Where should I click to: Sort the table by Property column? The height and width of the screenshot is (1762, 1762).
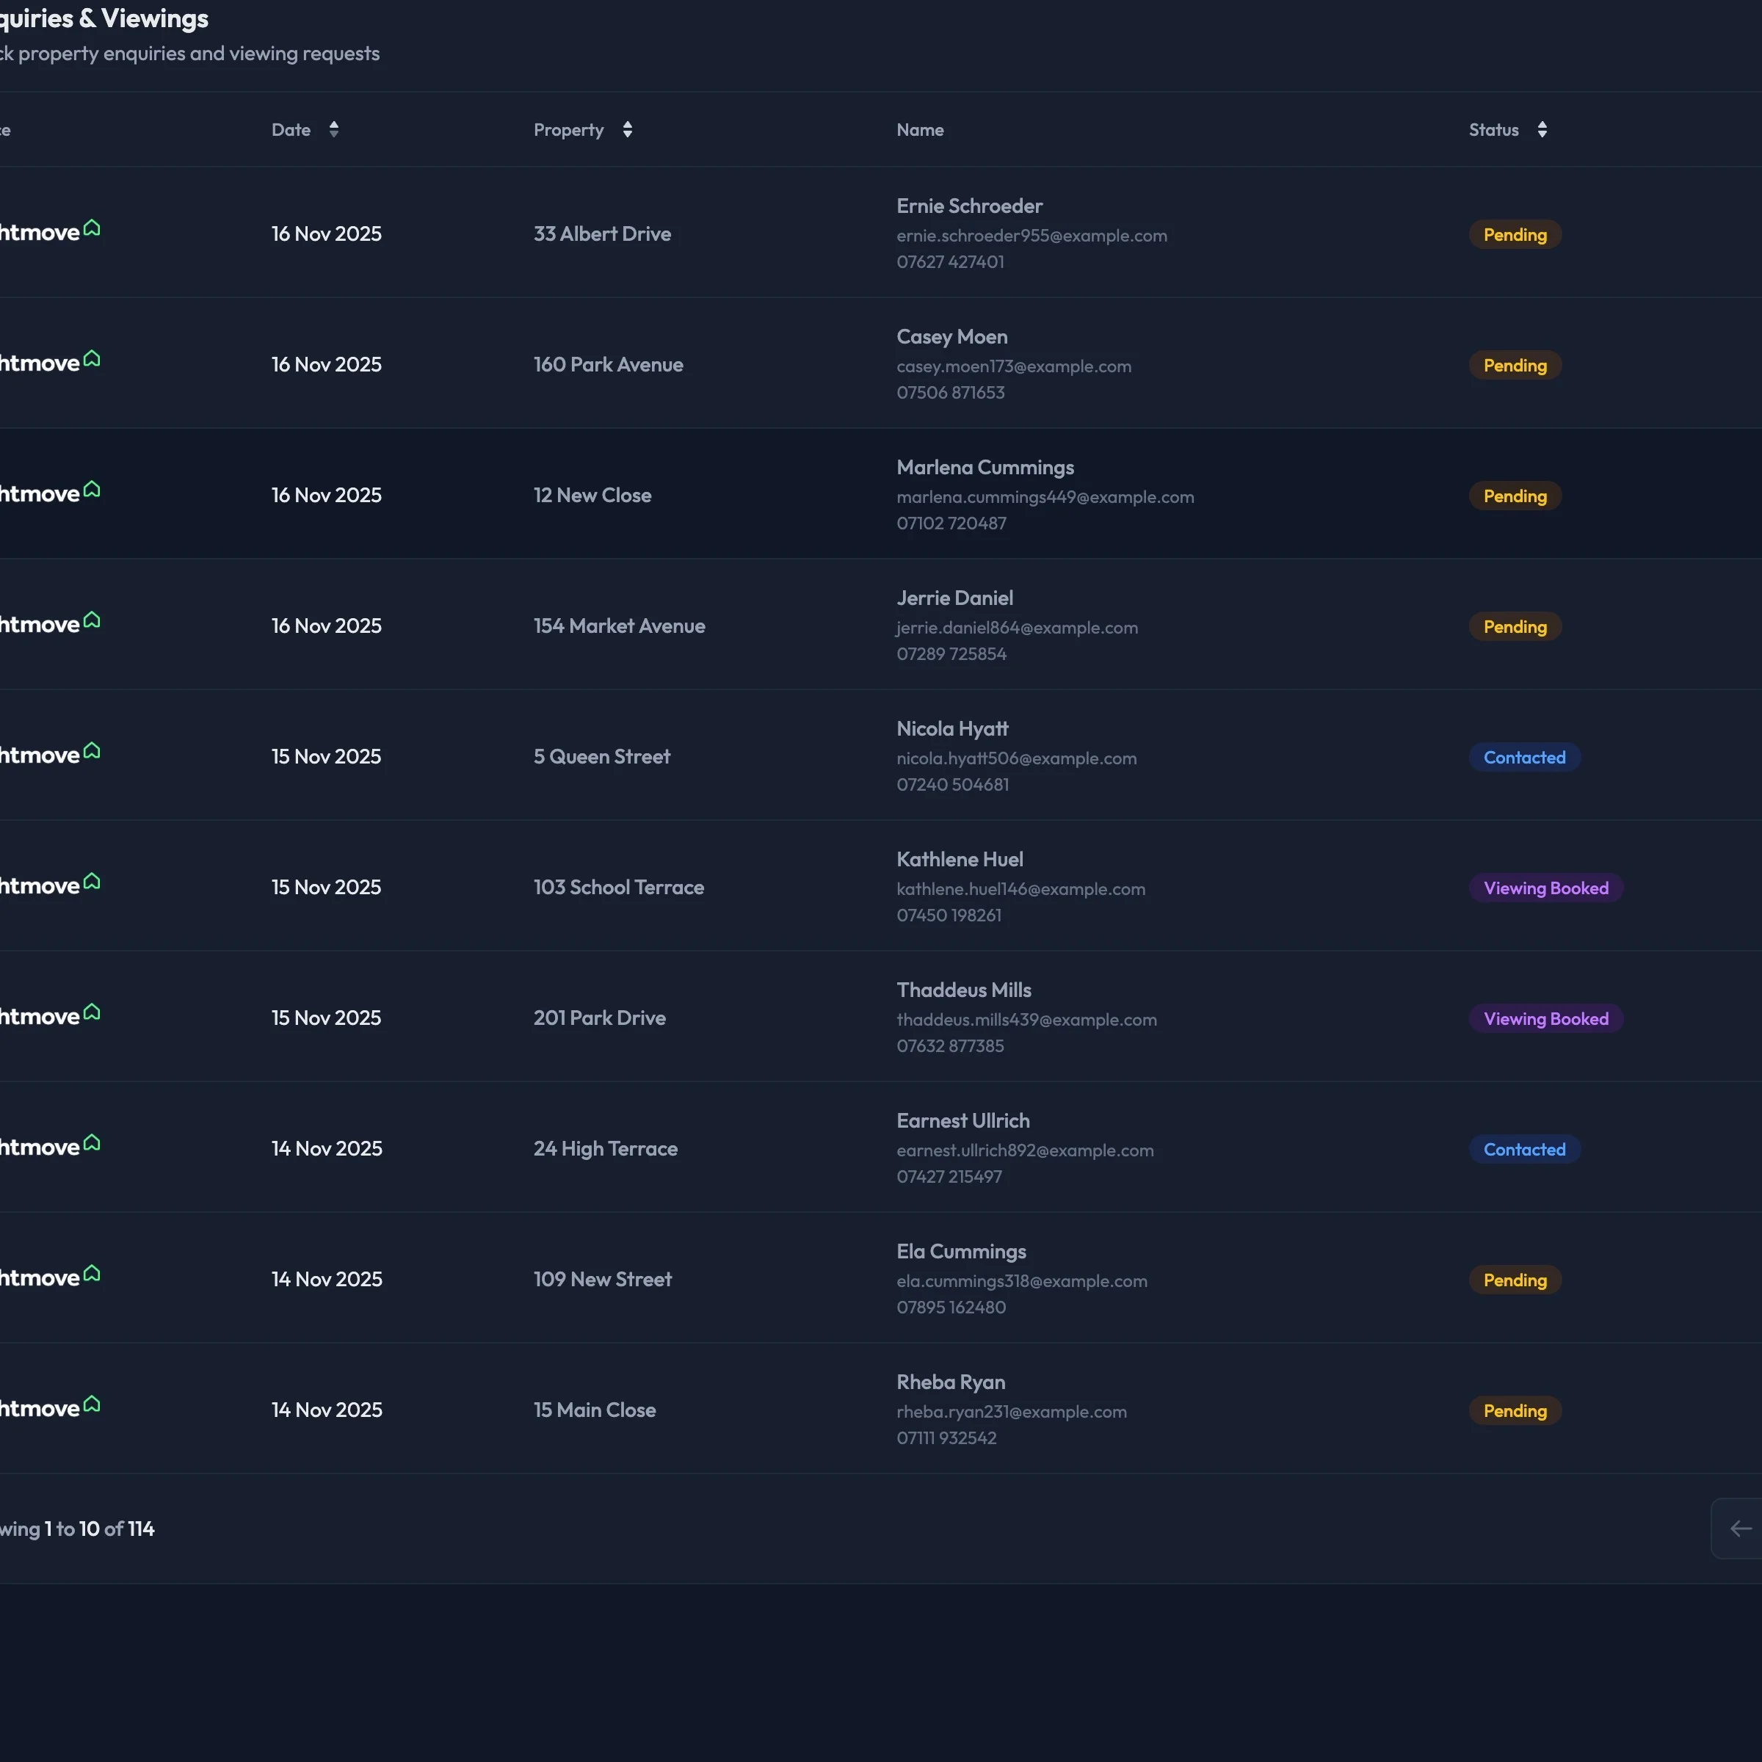tap(628, 129)
